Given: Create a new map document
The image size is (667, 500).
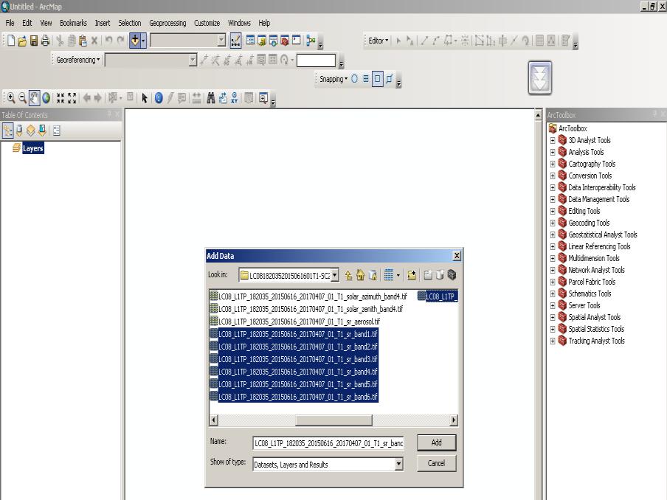Looking at the screenshot, I should coord(11,41).
